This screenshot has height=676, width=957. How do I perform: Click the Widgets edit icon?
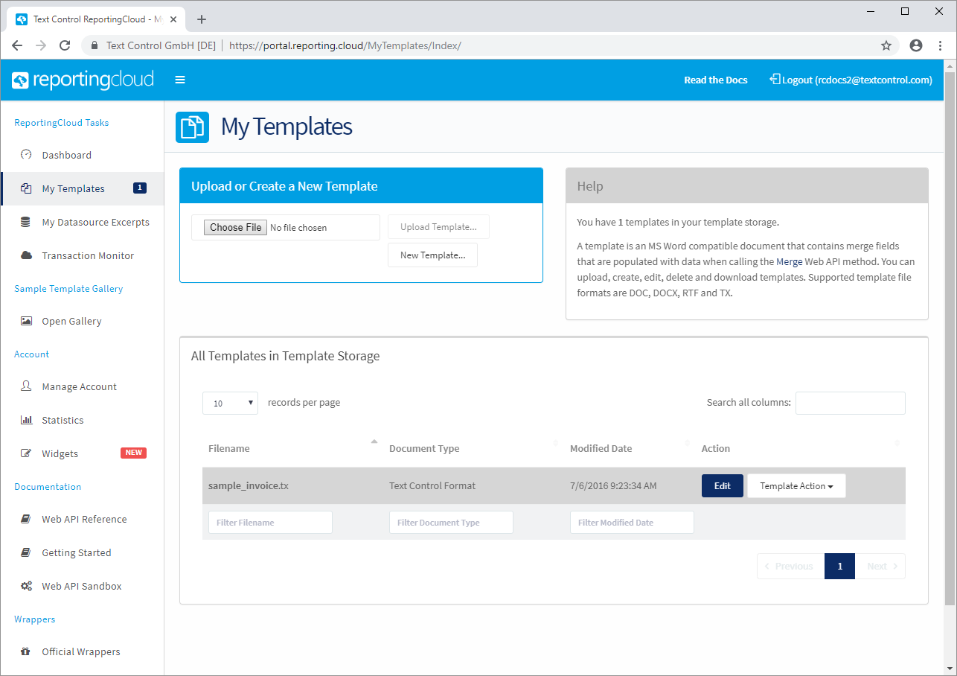pos(26,453)
